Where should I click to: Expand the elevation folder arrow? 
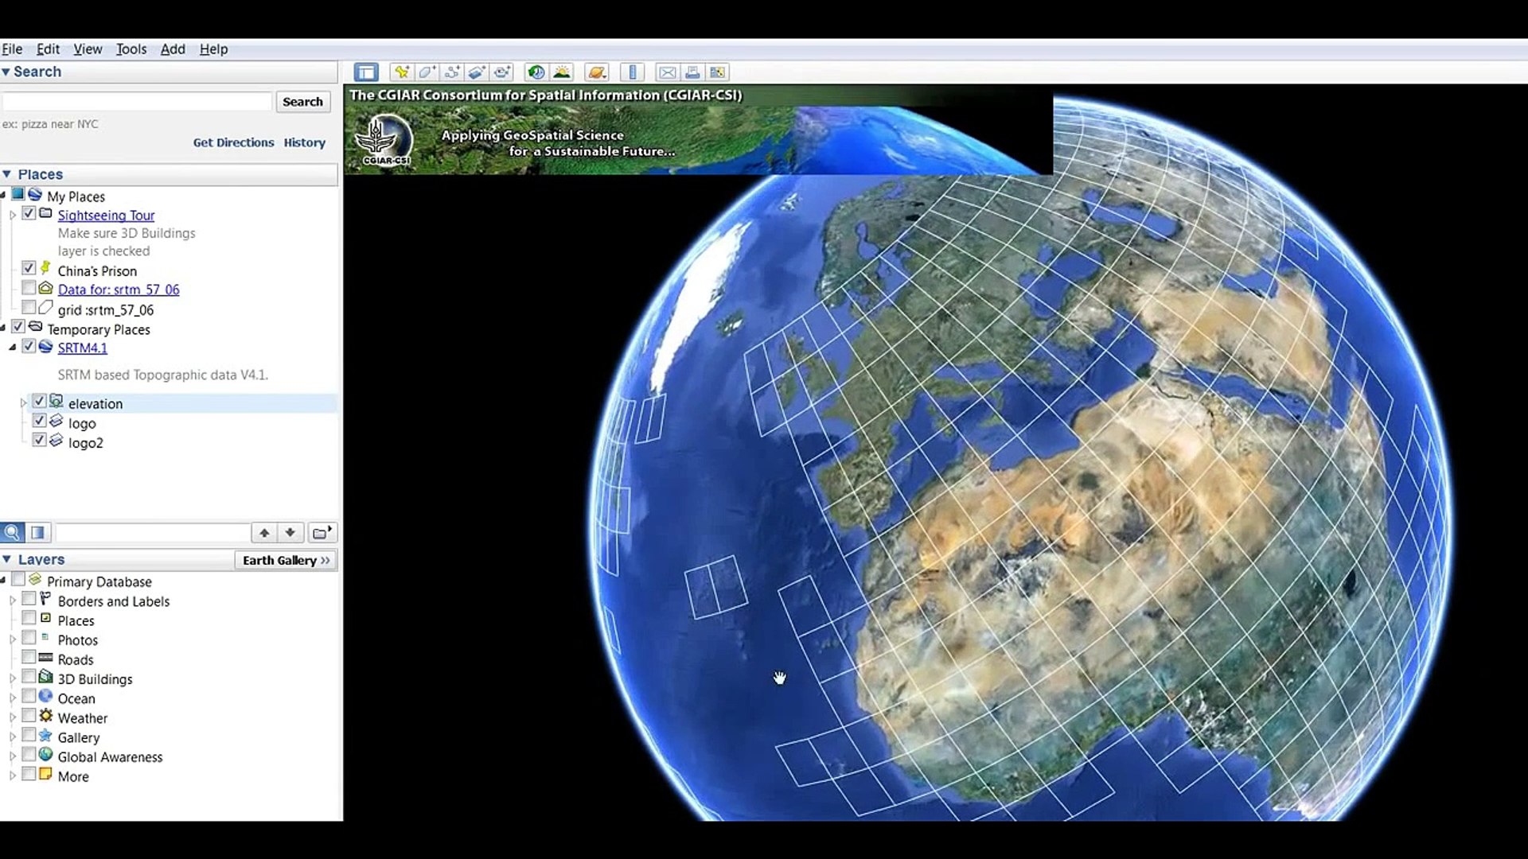coord(23,403)
